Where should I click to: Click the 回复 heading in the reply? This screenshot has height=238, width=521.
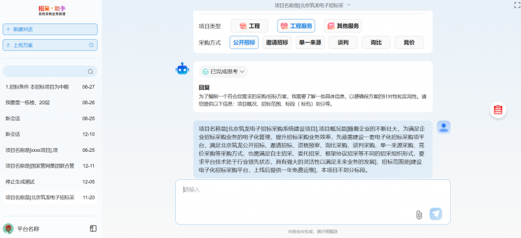tap(204, 88)
